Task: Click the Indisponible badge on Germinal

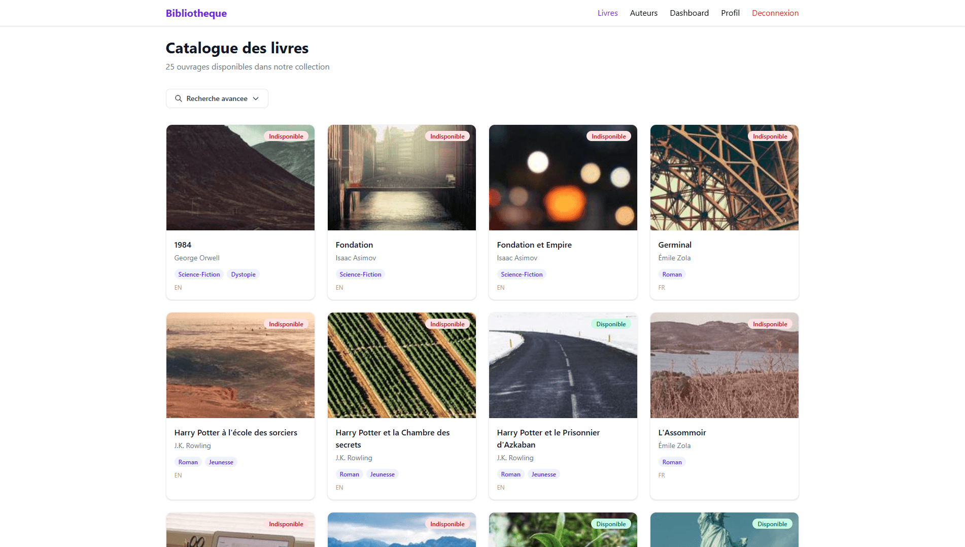Action: (x=770, y=136)
